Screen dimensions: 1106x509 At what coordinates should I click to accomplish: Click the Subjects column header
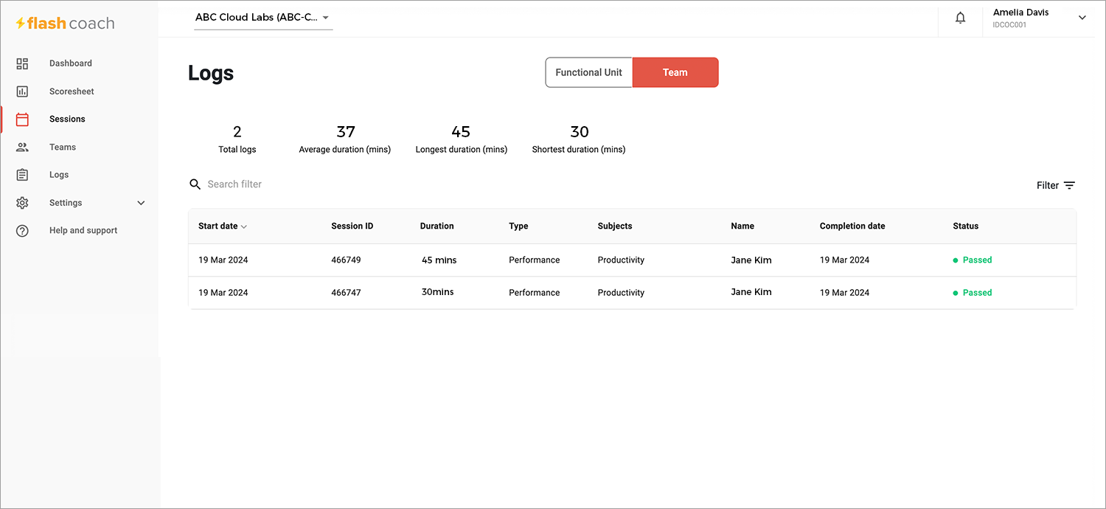(x=615, y=226)
